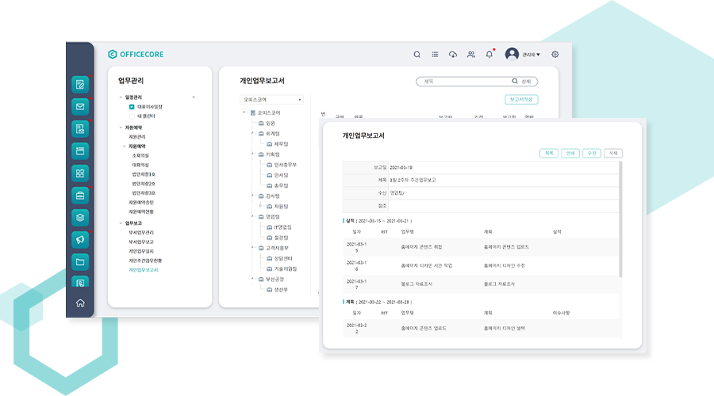This screenshot has width=714, height=396.
Task: Click the megaphone announcements sidebar icon
Action: [x=80, y=239]
